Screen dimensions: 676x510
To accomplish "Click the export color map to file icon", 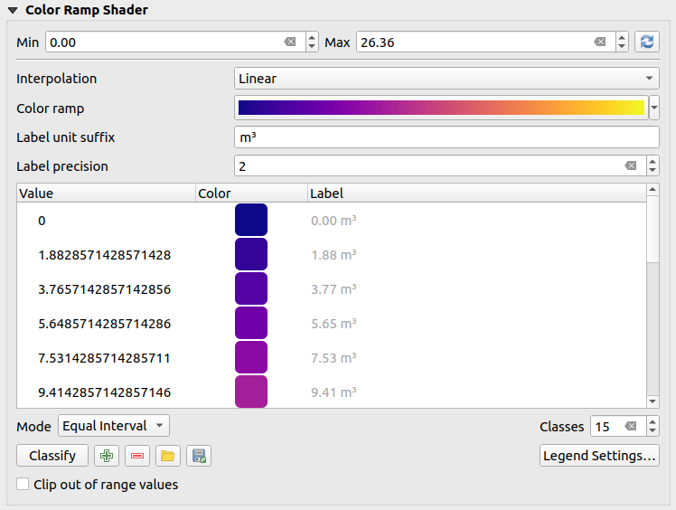I will (200, 456).
